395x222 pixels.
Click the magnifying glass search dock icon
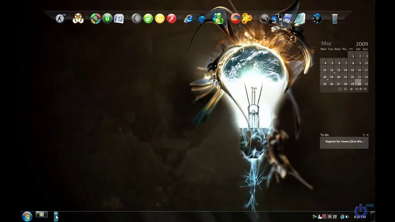point(264,18)
